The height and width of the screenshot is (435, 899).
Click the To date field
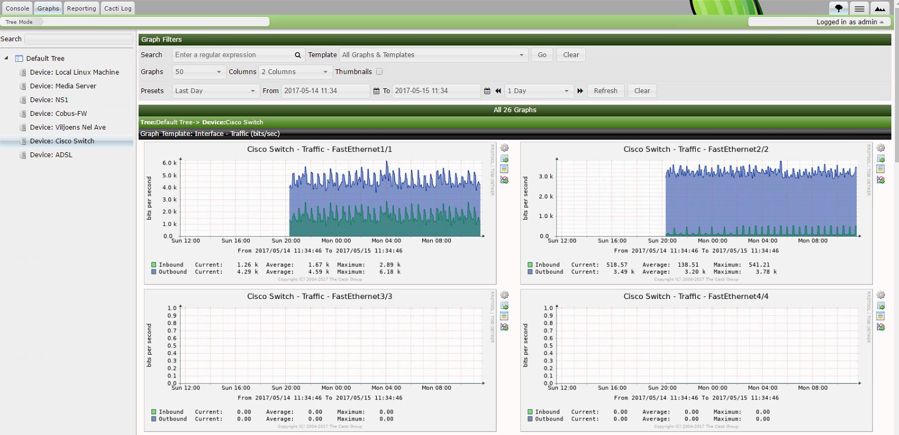tap(437, 91)
